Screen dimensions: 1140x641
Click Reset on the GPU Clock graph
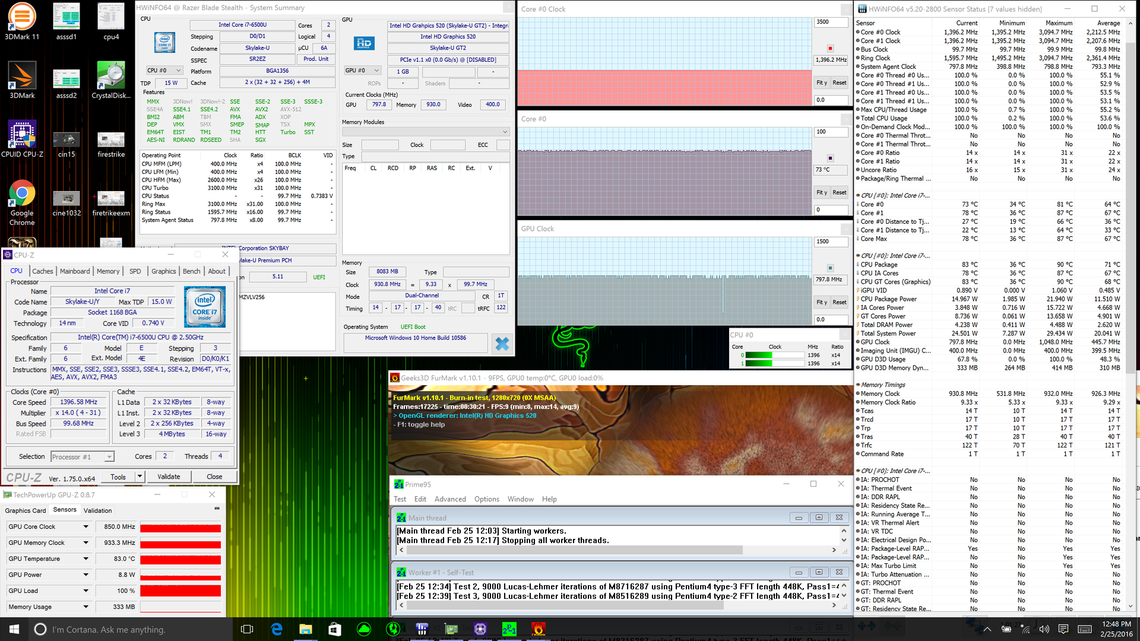[839, 302]
